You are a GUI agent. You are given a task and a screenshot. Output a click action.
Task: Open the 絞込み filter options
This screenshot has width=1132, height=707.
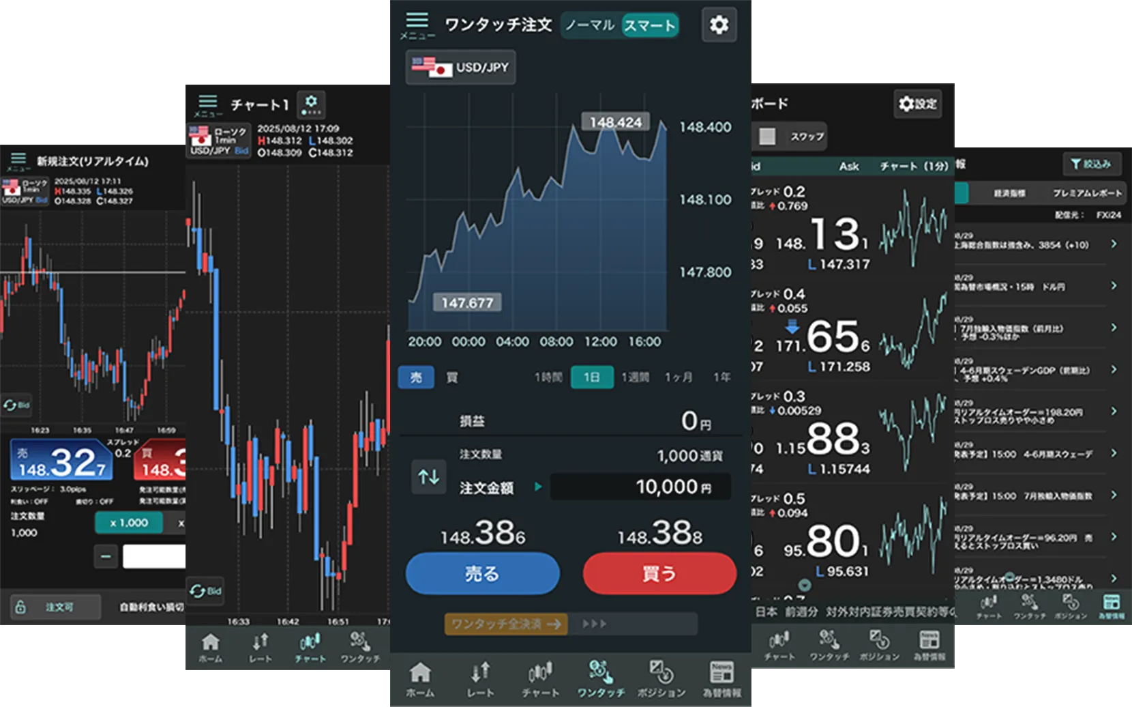point(1092,164)
